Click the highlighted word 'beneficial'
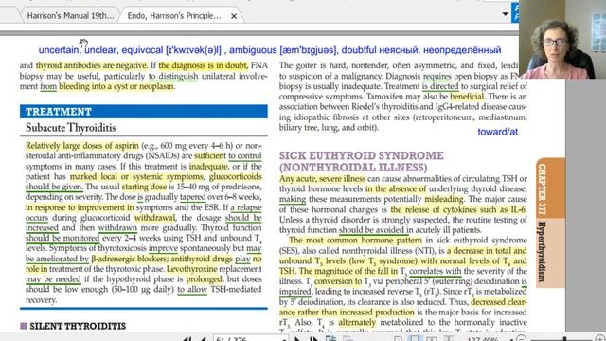 coord(467,97)
